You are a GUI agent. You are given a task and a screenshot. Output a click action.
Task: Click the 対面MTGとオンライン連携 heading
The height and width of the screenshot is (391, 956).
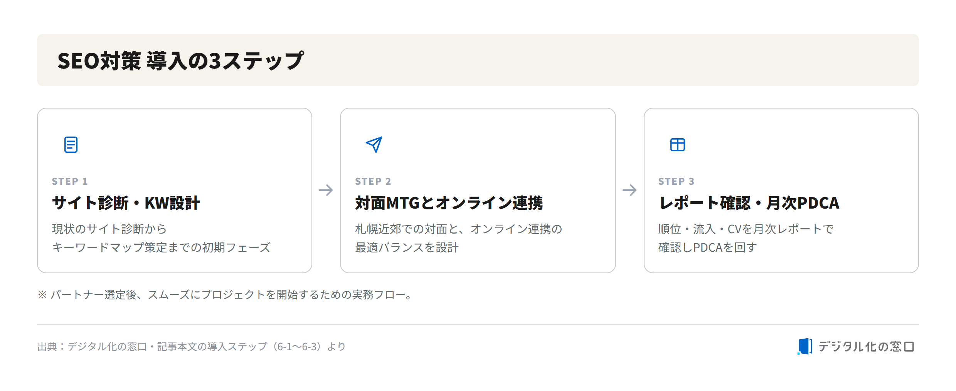(449, 203)
